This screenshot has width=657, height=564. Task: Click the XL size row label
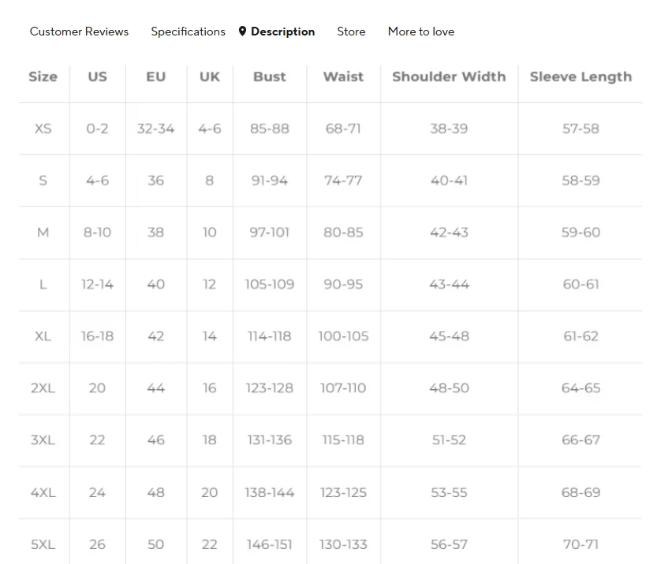click(x=43, y=336)
